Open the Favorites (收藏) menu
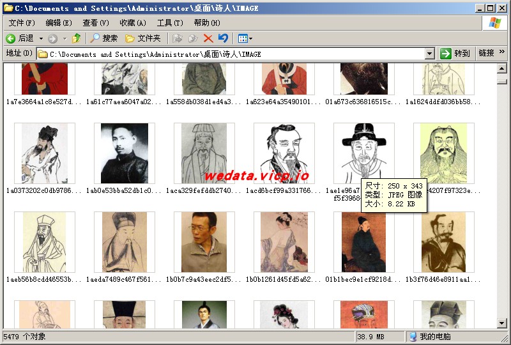 click(133, 23)
